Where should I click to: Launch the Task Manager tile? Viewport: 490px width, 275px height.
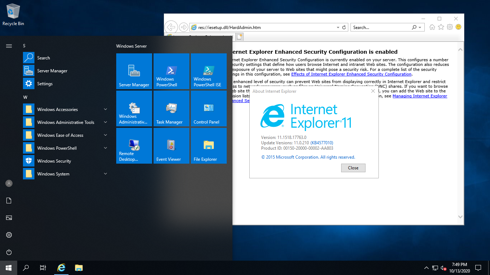[171, 108]
